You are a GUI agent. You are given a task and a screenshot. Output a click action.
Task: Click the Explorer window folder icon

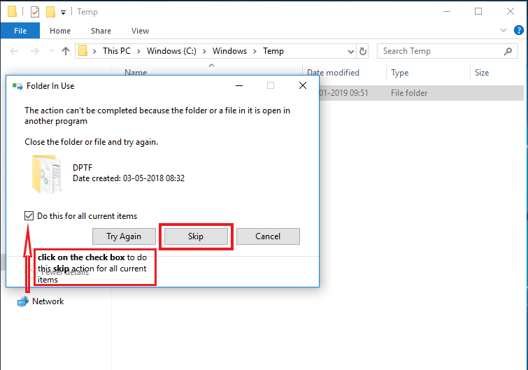[12, 11]
